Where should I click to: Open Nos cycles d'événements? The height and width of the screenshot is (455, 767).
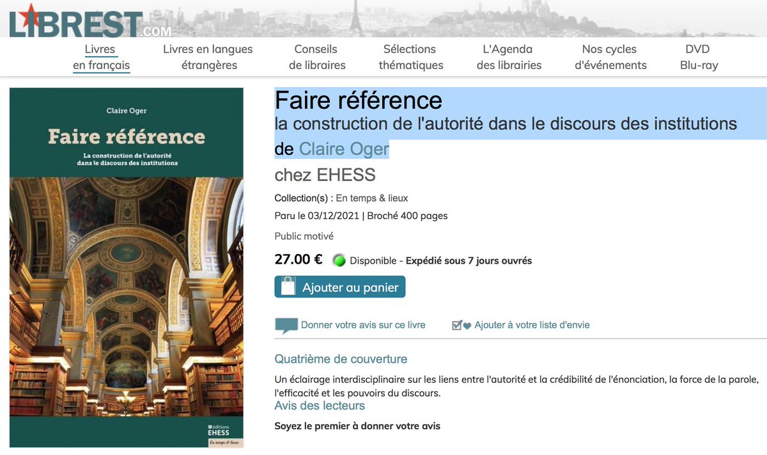[x=610, y=57]
